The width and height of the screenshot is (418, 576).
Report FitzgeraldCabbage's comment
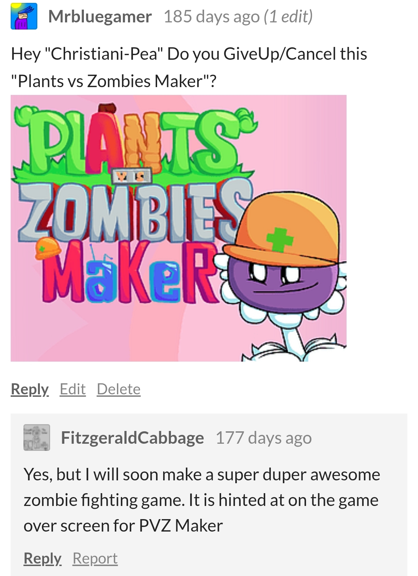pos(95,558)
